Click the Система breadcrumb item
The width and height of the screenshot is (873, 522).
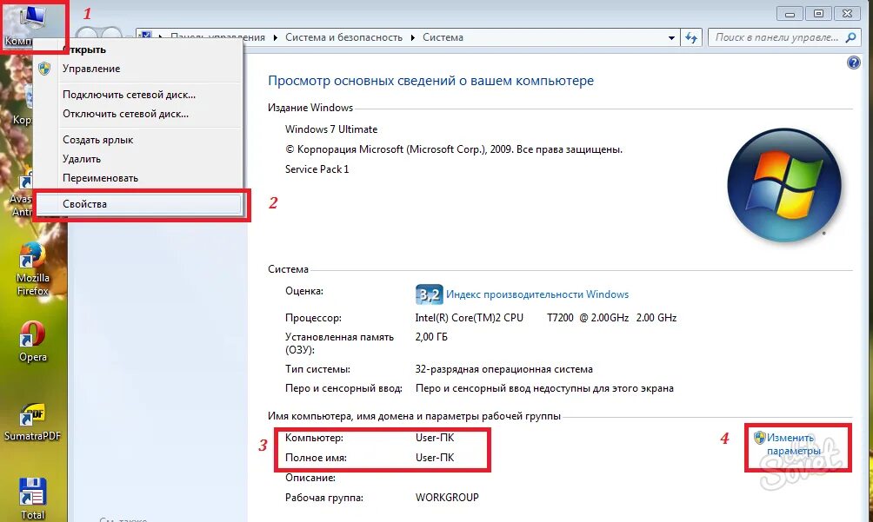pos(443,37)
